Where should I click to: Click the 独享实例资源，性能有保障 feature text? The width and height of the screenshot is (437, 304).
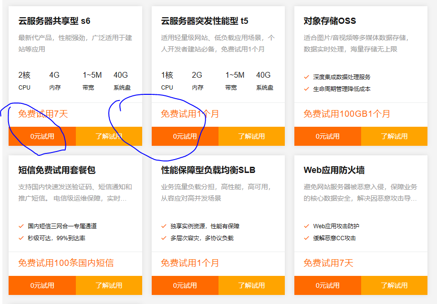pyautogui.click(x=205, y=226)
